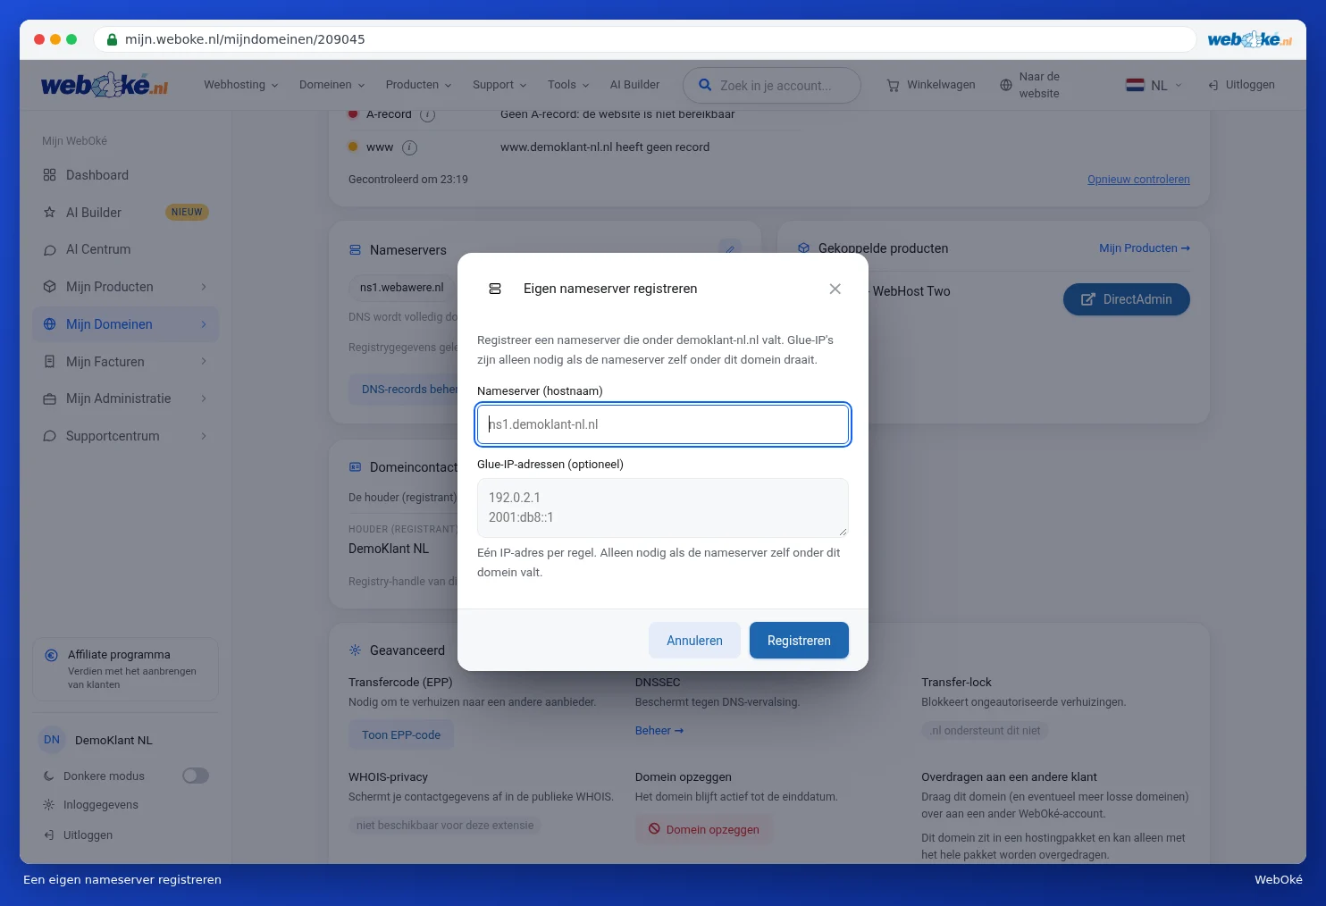Click the NIEUW badge beside AI Builder

coord(187,213)
